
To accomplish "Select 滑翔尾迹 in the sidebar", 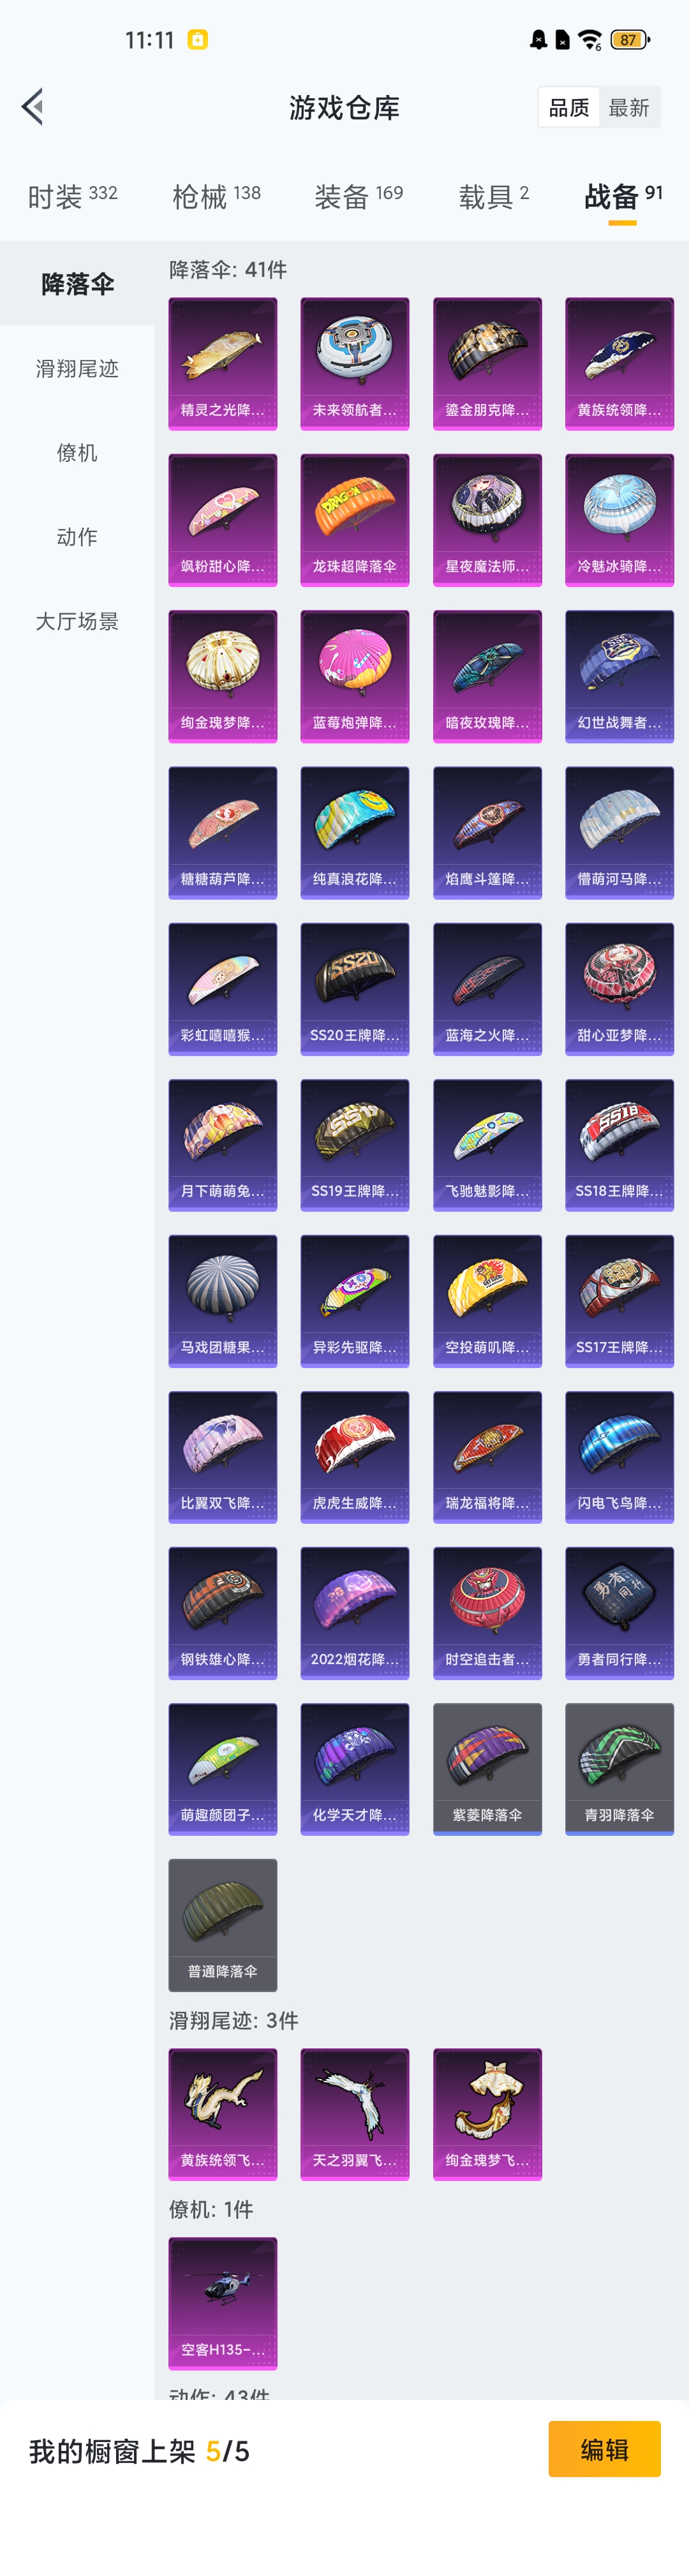I will point(77,369).
